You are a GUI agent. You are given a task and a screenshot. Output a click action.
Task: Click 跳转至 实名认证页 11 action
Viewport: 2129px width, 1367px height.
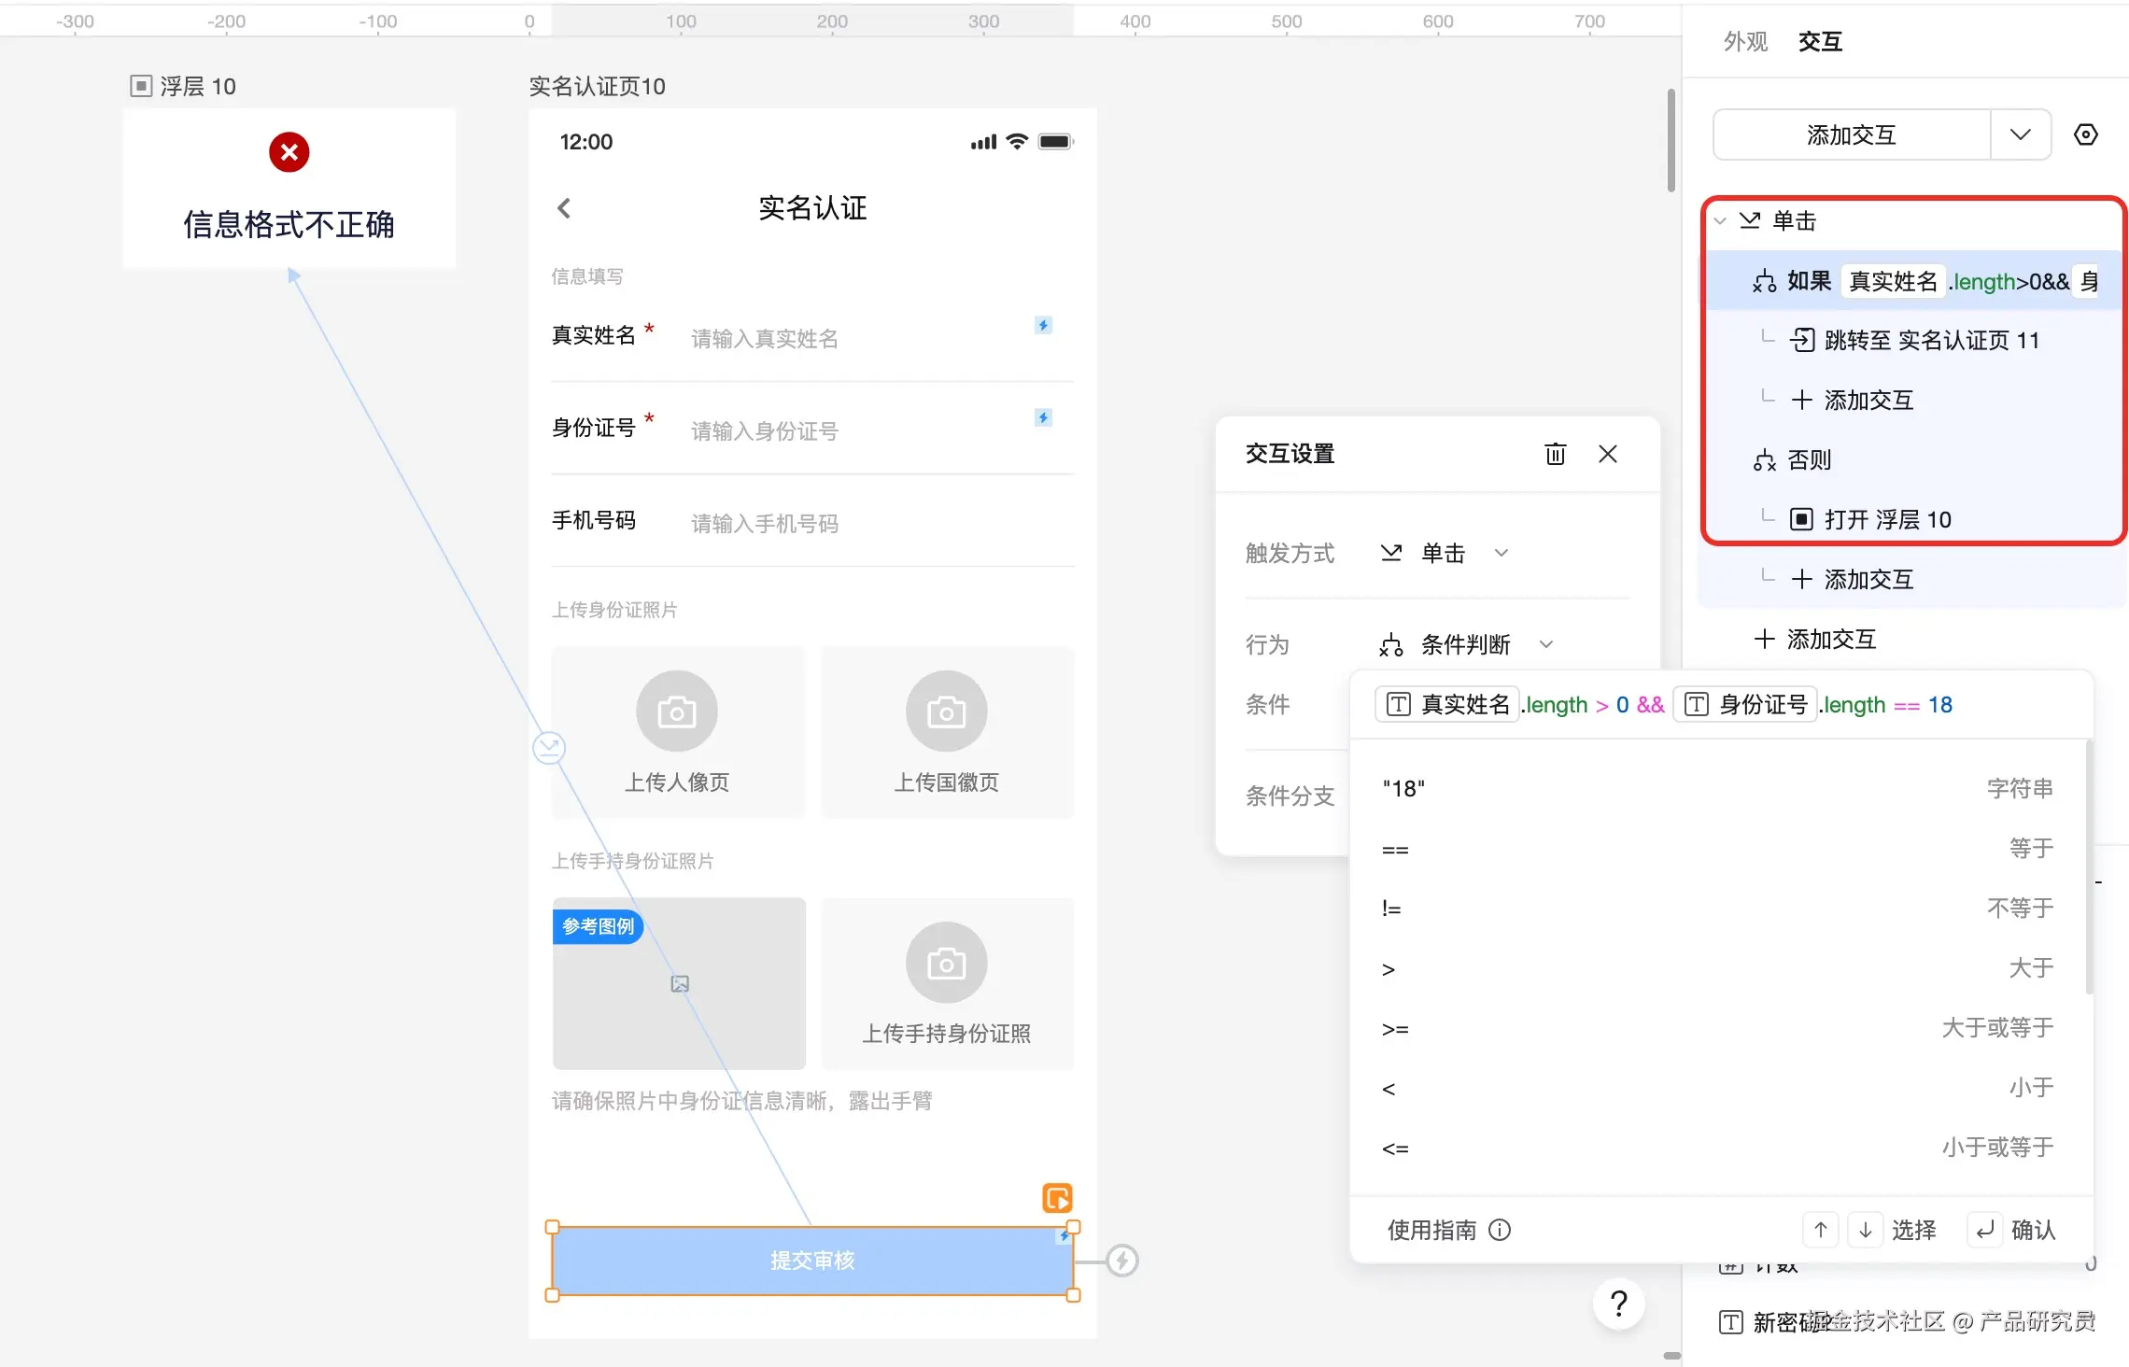1930,340
